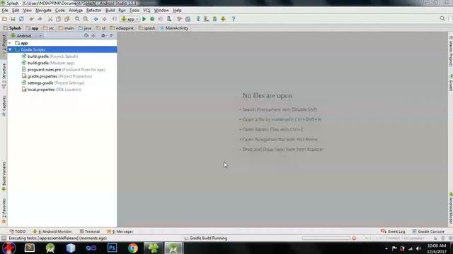Click the MainActivity breadcrumb
This screenshot has width=453, height=254.
click(x=174, y=28)
